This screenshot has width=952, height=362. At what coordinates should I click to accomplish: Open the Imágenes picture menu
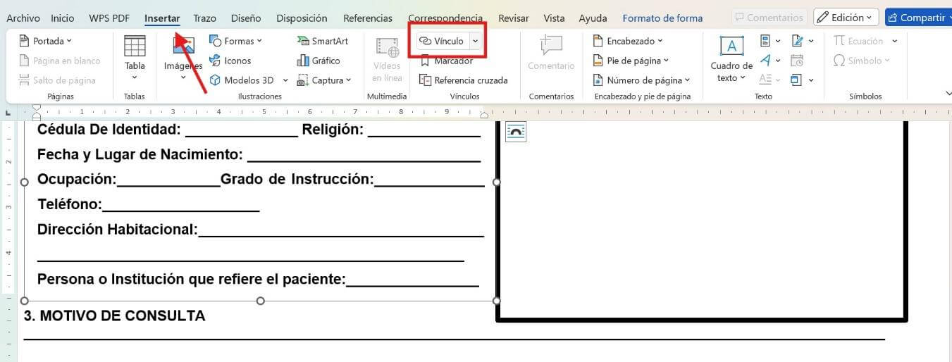click(183, 58)
